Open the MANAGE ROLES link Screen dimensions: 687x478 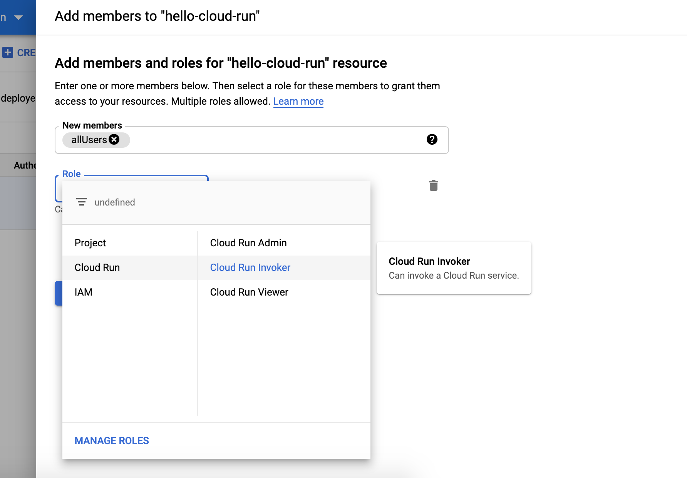click(112, 441)
